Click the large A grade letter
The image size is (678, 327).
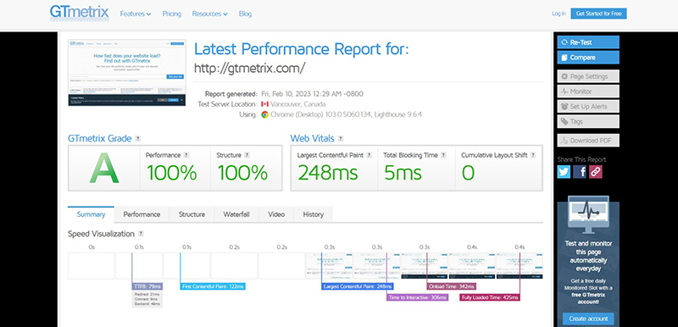pos(103,169)
